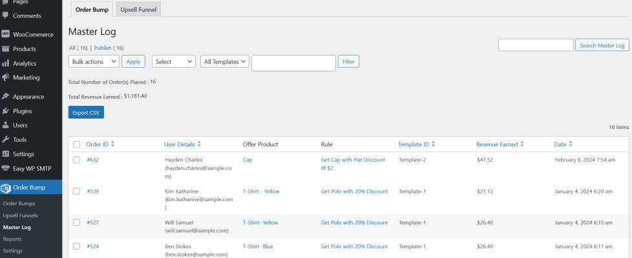Click the Analytics bar chart icon
The width and height of the screenshot is (632, 258).
point(6,63)
